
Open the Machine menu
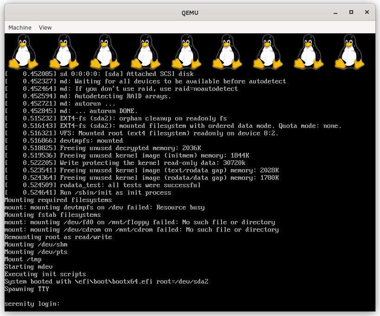[20, 28]
